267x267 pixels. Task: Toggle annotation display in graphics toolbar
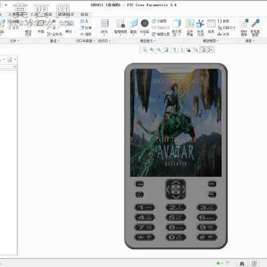click(203, 50)
